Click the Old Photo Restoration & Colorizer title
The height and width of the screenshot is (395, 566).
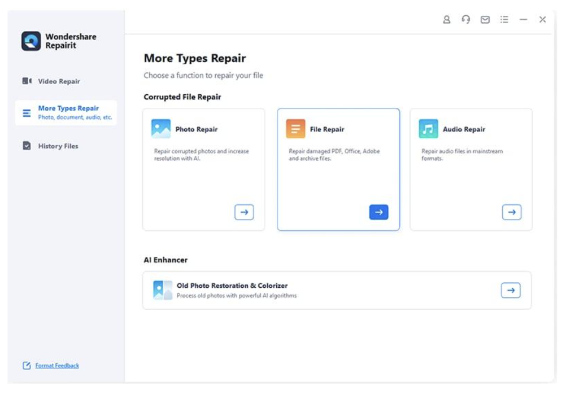(232, 286)
